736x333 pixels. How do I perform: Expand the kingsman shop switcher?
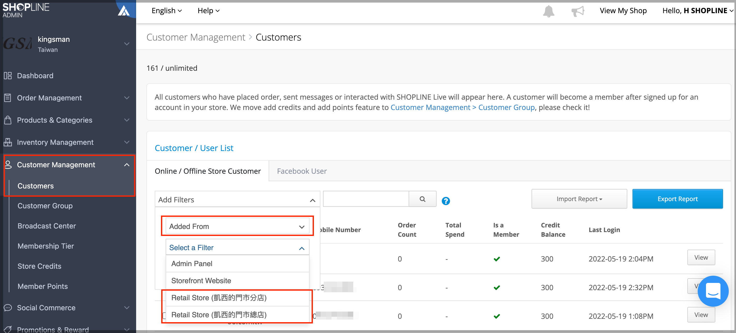coord(127,44)
